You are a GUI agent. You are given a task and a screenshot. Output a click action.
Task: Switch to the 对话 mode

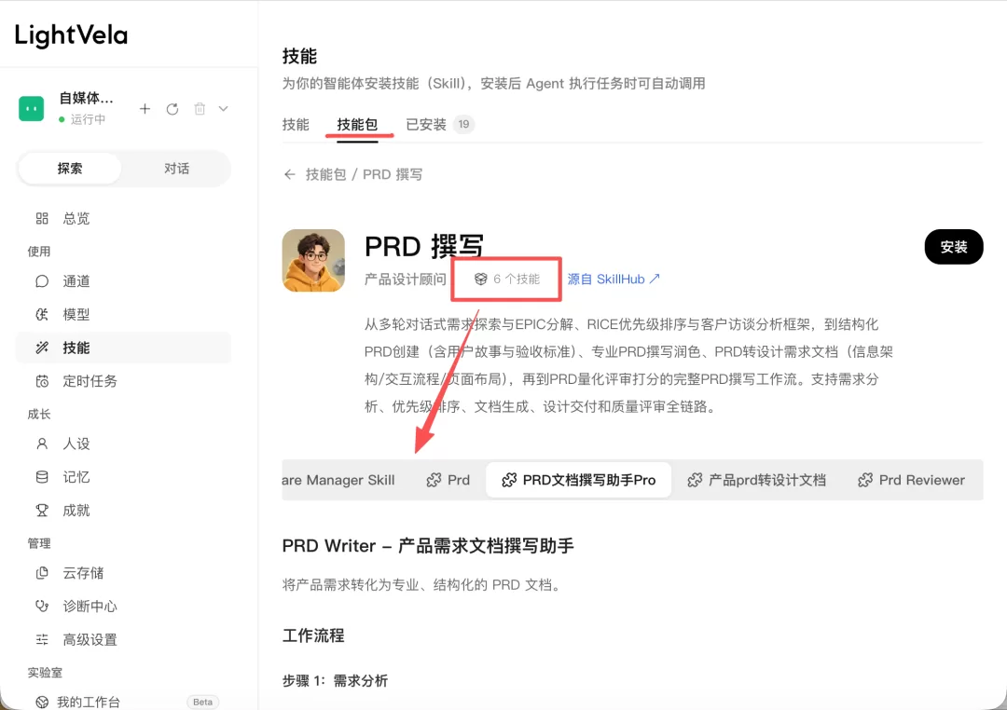pyautogui.click(x=176, y=169)
